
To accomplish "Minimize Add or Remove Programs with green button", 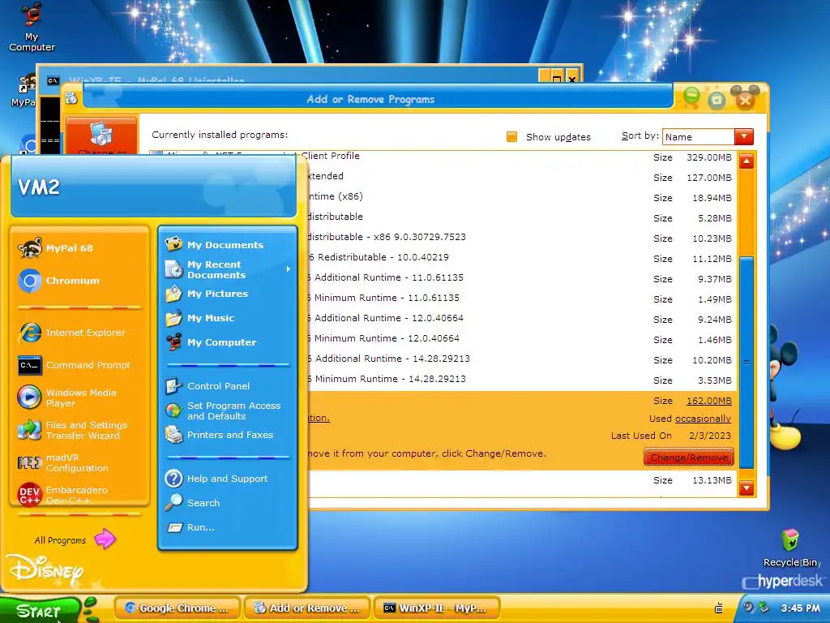I will [691, 97].
